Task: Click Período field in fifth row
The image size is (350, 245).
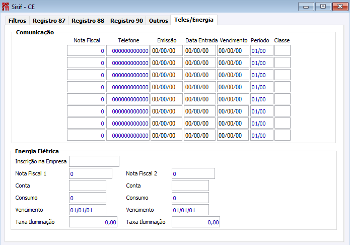Action: click(262, 99)
